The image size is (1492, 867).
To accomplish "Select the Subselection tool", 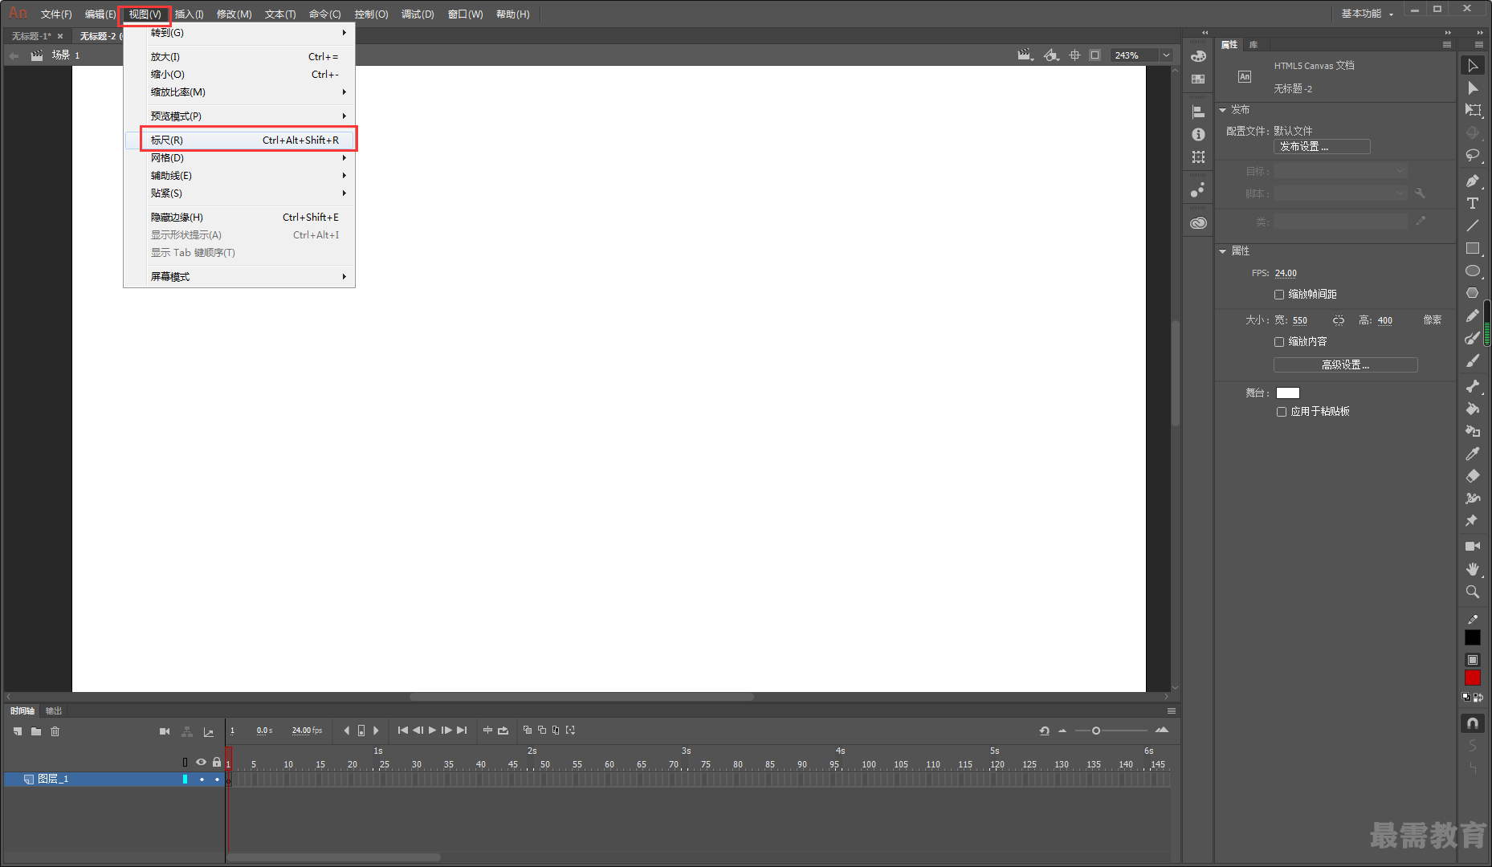I will pyautogui.click(x=1473, y=88).
